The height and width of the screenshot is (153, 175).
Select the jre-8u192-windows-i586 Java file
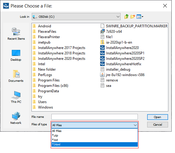click(122, 75)
